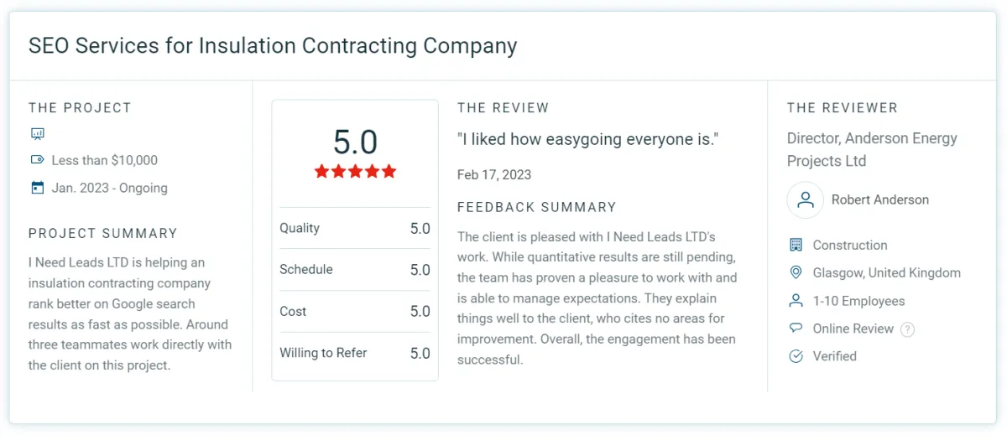Screen dimensions: 1007x440
Task: Click the location pin icon for Glasgow
Action: [796, 273]
